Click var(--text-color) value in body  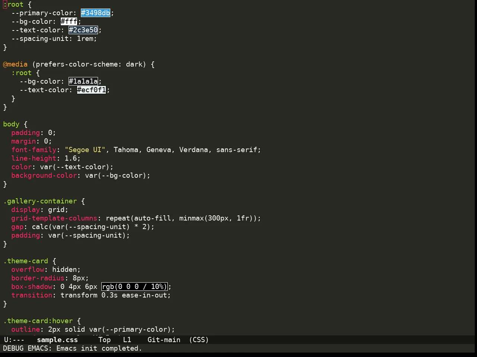pyautogui.click(x=75, y=167)
